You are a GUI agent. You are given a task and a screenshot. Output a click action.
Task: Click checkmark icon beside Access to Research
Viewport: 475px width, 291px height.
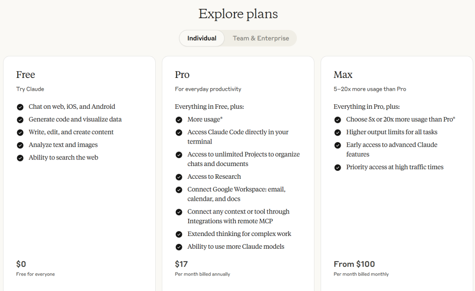[179, 177]
